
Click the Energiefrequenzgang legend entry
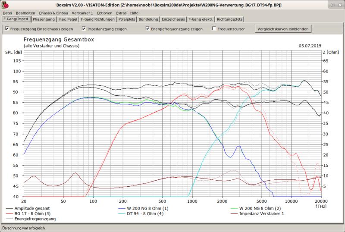[x=31, y=219]
